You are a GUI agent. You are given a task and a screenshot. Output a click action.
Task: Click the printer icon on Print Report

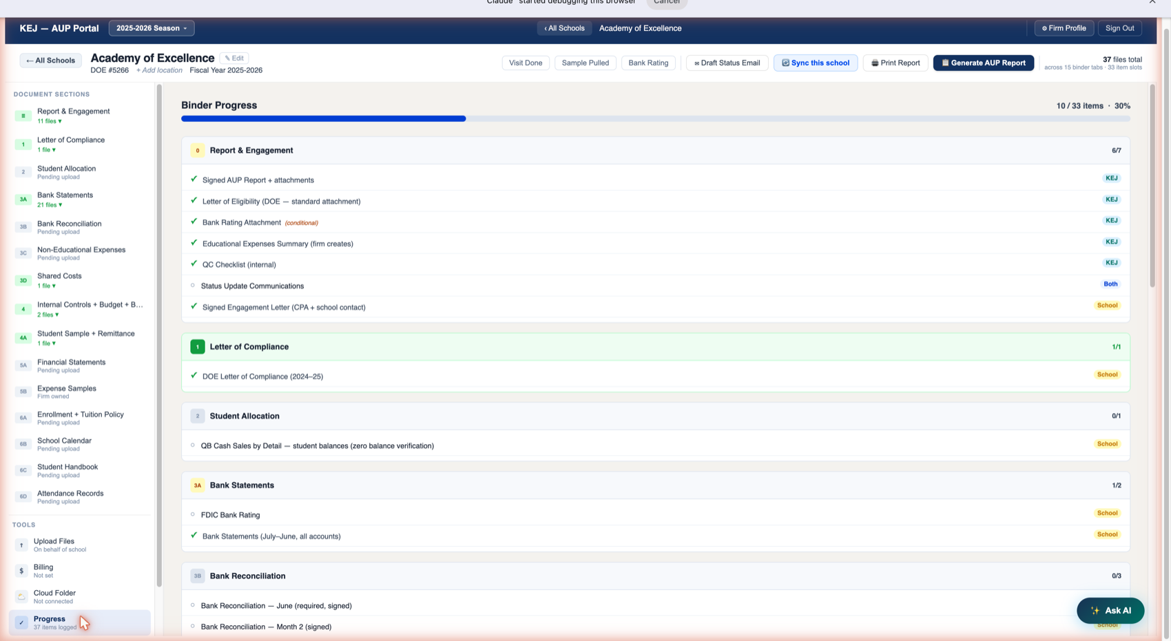pos(875,63)
